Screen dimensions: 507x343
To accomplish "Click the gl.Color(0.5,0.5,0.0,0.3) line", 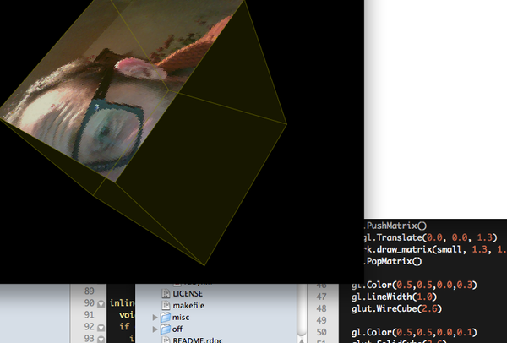I will pyautogui.click(x=414, y=285).
